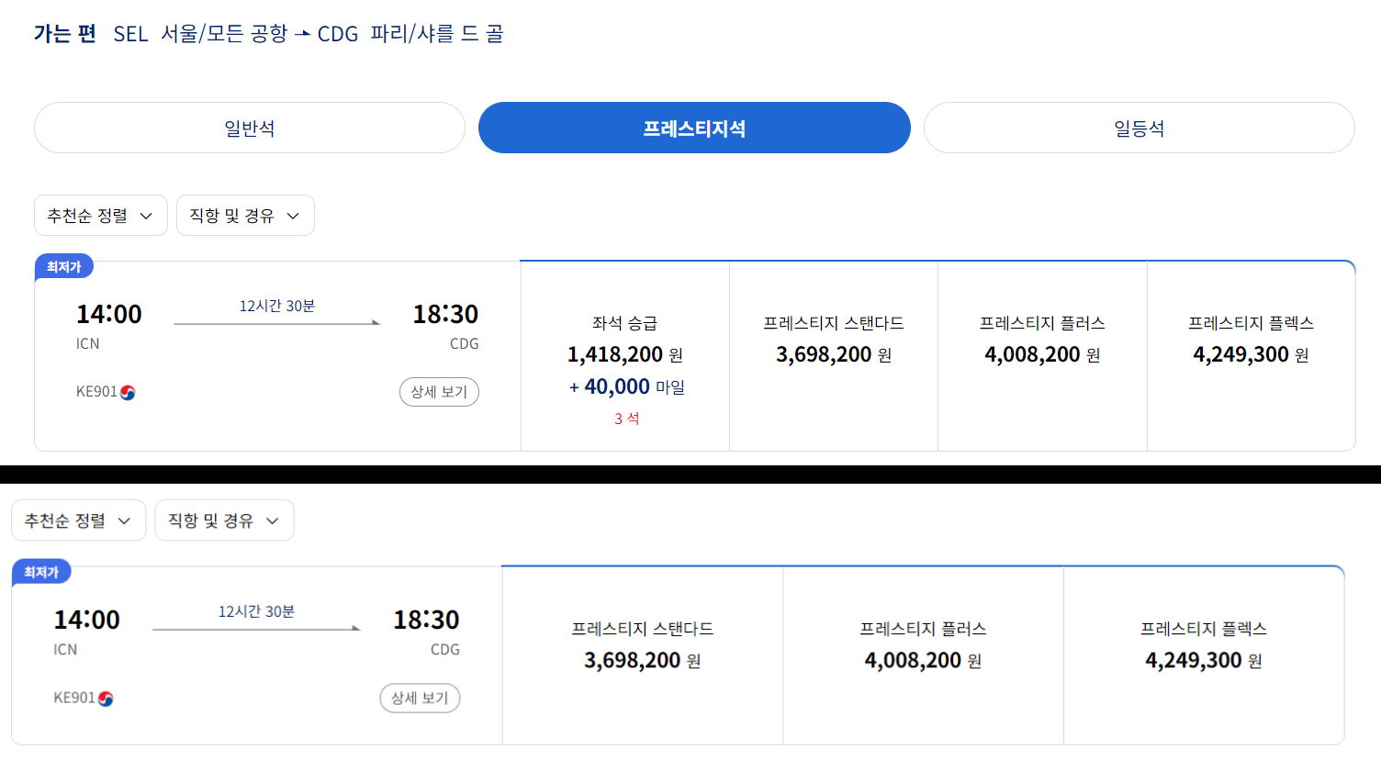The height and width of the screenshot is (760, 1381).
Task: Expand the lower 추천순 정렬 dropdown
Action: [x=79, y=520]
